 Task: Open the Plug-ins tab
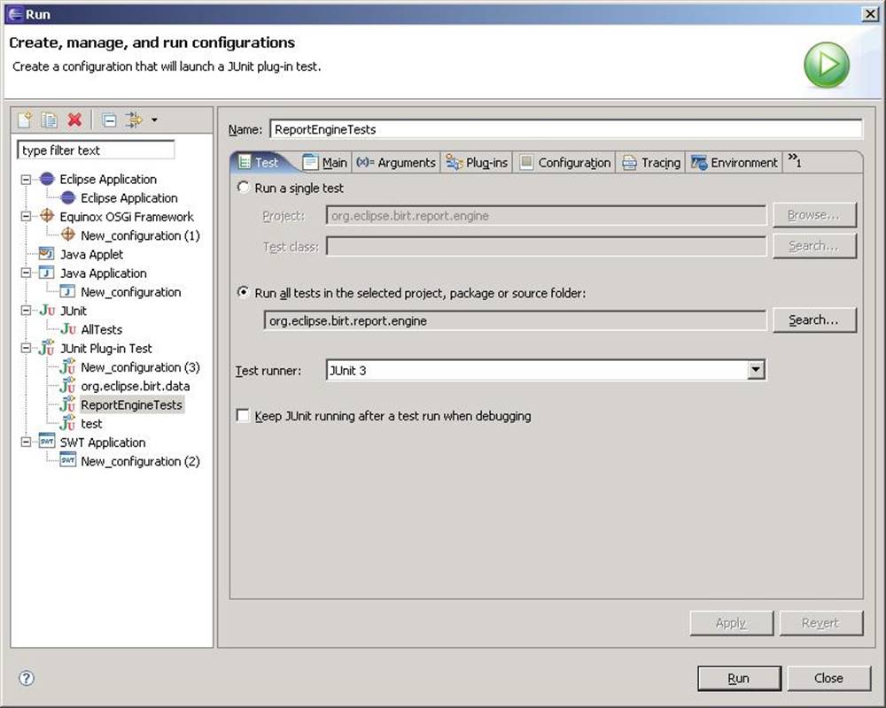[477, 163]
